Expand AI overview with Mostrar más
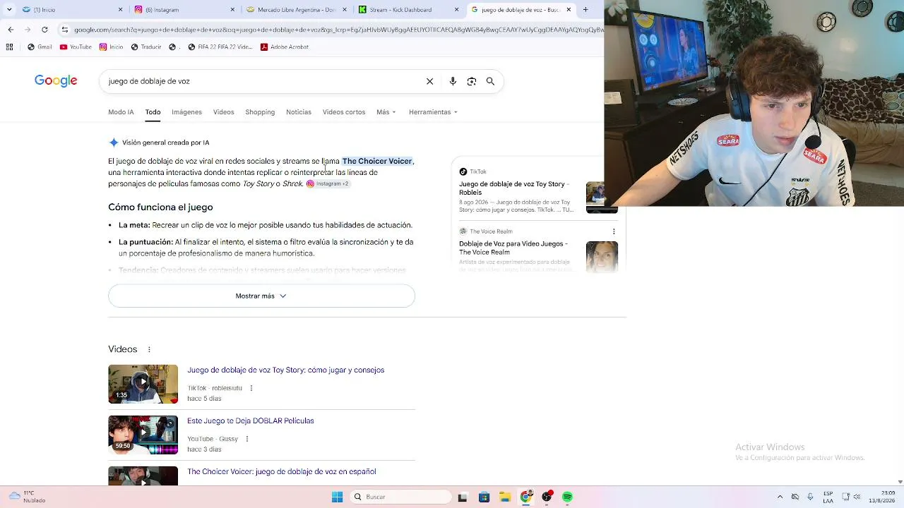 (261, 296)
